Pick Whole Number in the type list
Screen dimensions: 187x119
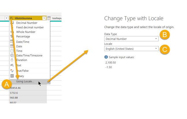(26, 32)
